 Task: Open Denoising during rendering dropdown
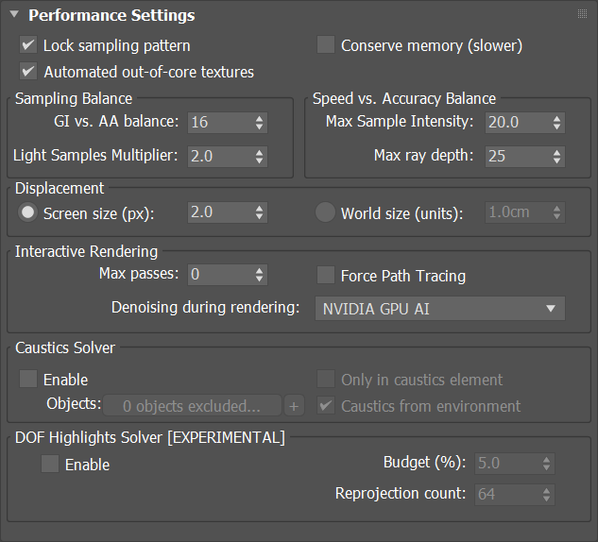coord(439,309)
